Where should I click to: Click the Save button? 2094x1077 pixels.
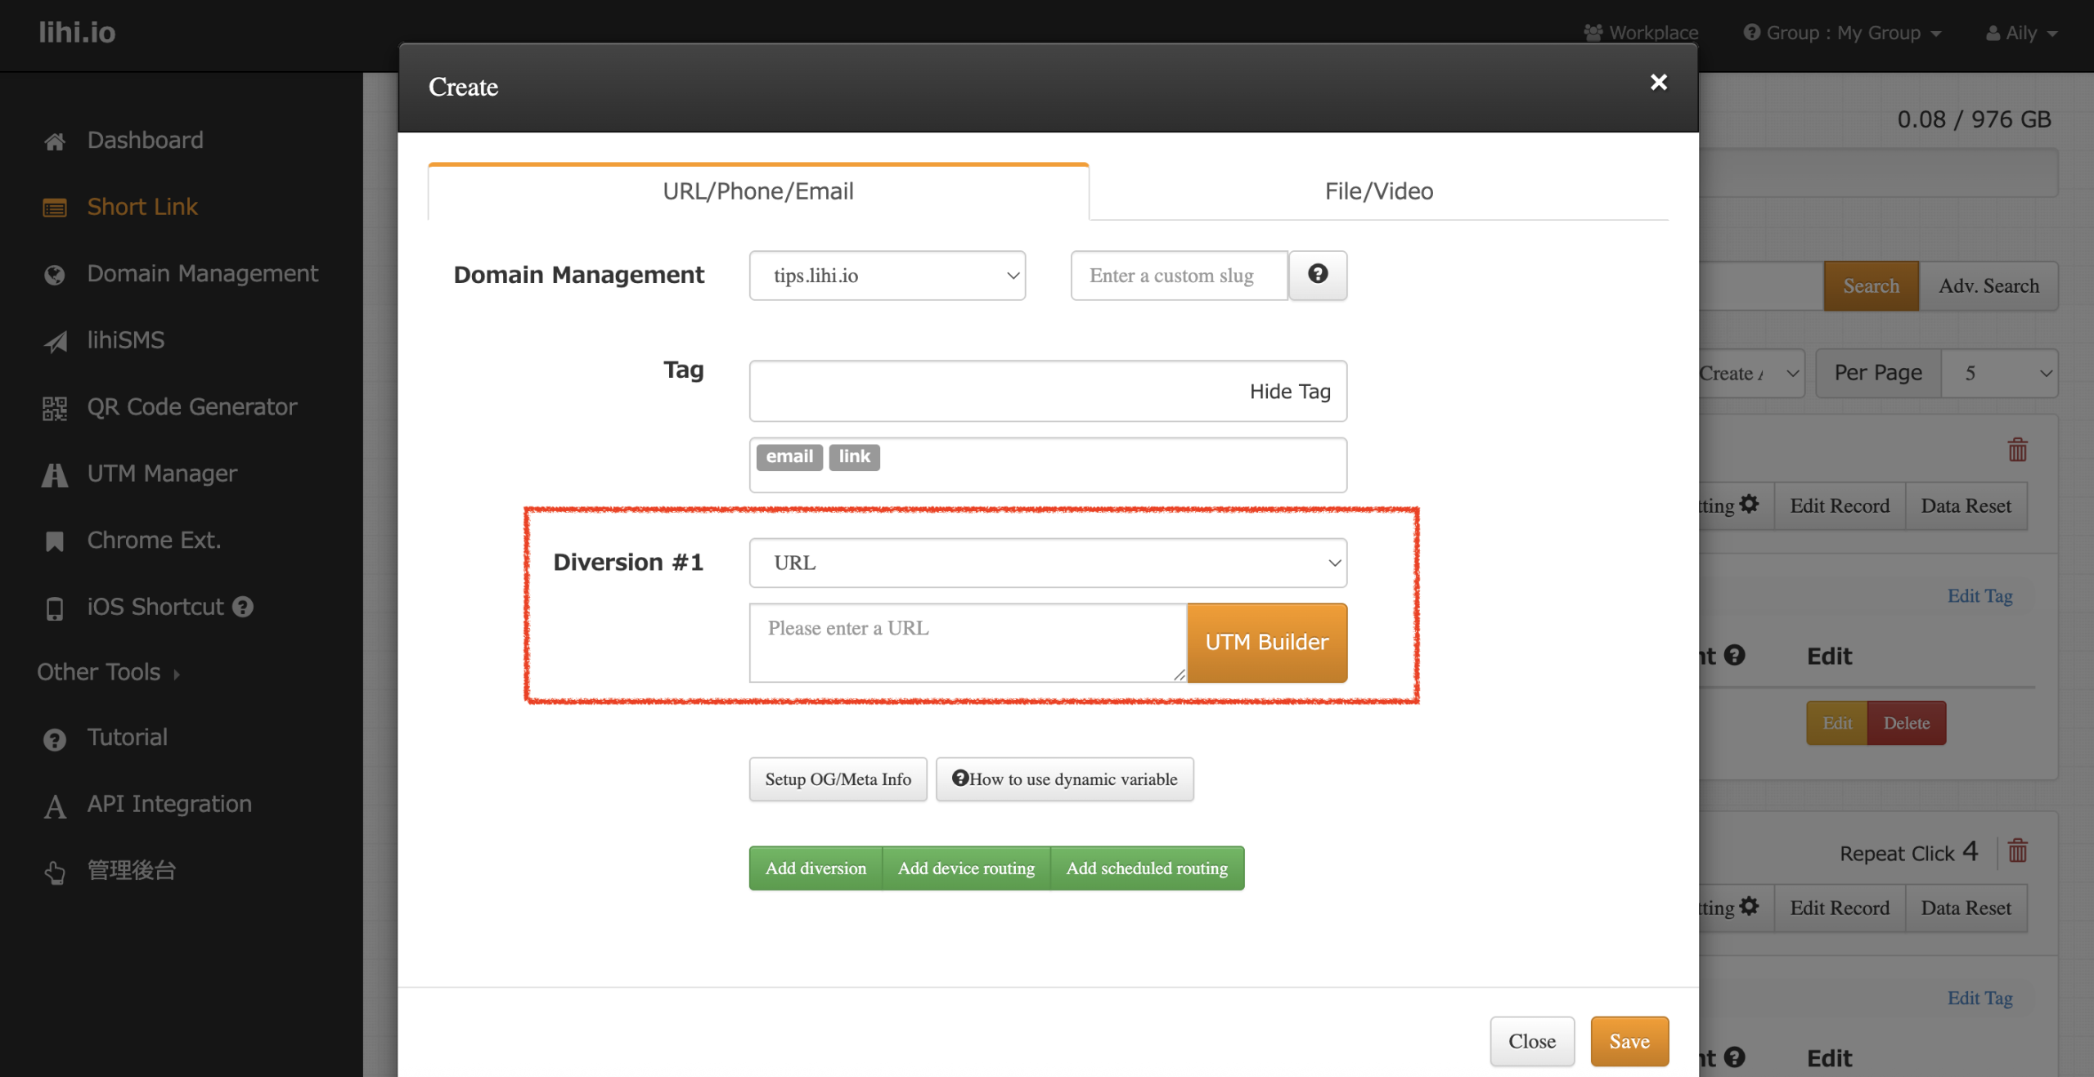click(1629, 1041)
